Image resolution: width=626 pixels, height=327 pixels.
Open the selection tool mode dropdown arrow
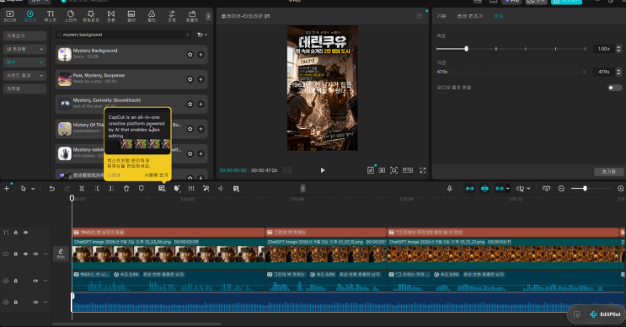click(33, 189)
